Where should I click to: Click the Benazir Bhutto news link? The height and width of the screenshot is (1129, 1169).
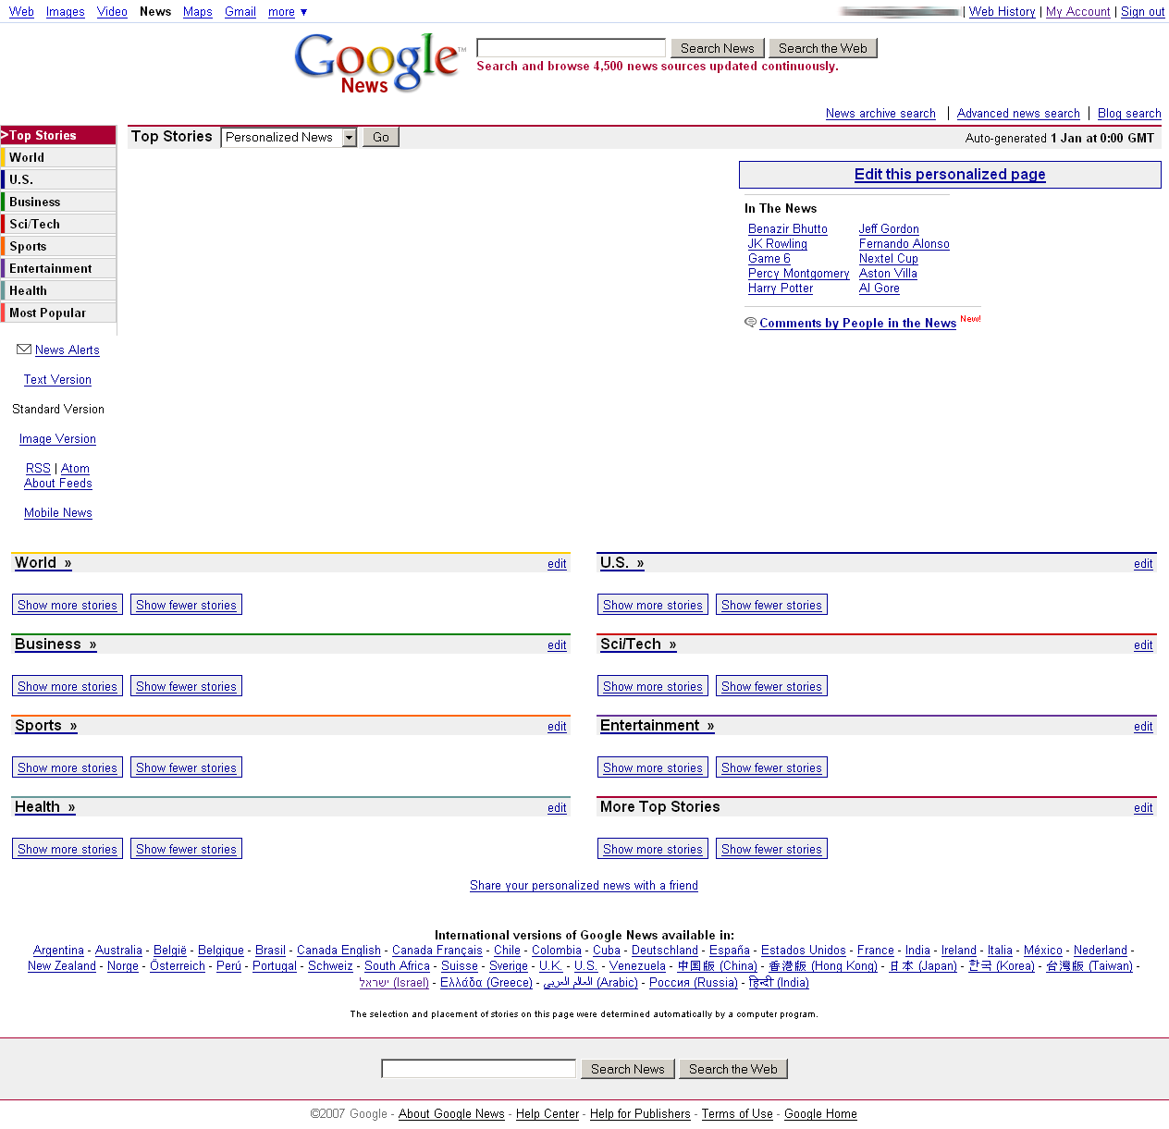click(787, 229)
